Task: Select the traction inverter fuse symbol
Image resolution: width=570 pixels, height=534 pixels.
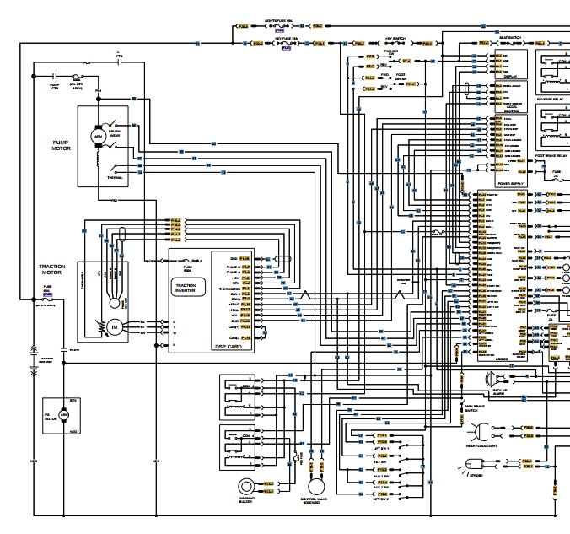Action: pyautogui.click(x=187, y=261)
